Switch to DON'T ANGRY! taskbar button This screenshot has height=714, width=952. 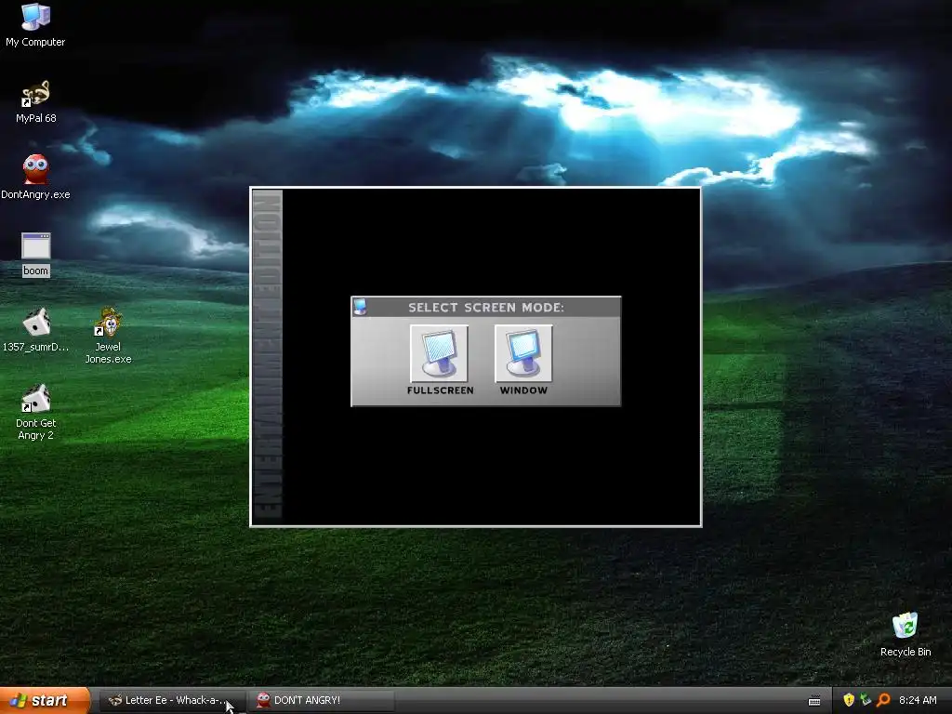pos(321,701)
